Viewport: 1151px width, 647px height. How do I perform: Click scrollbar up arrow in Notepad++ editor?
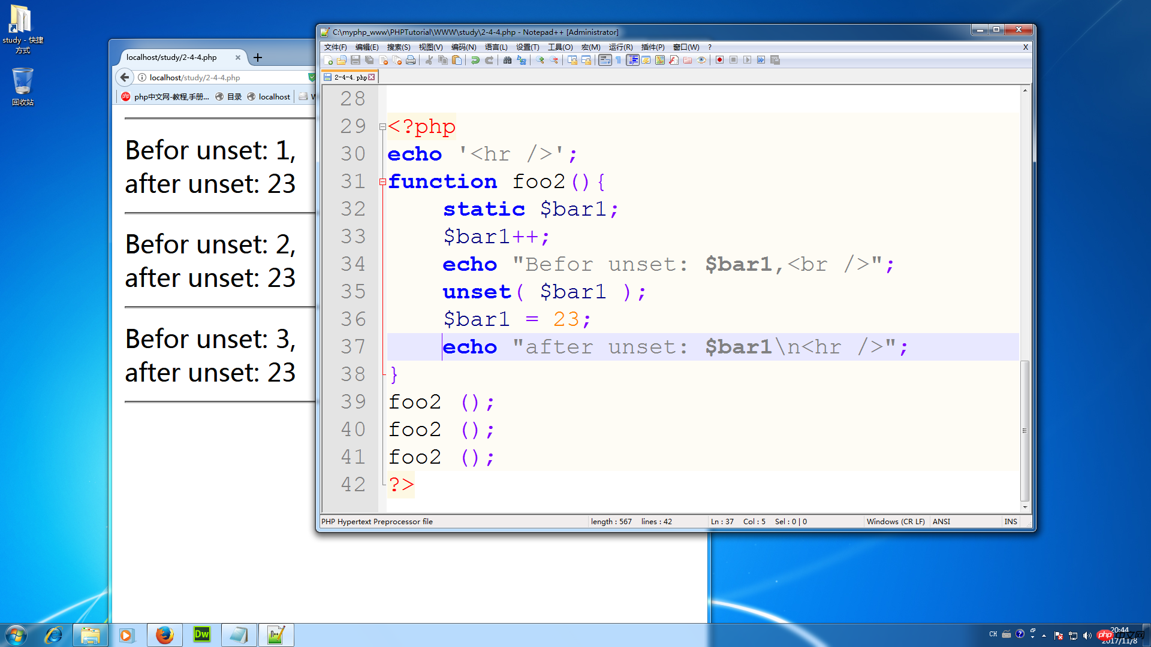coord(1025,90)
